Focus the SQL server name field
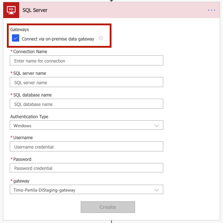This screenshot has width=223, height=223. pos(87,82)
